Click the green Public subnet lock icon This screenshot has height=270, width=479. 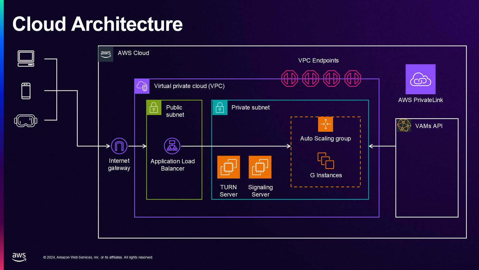(x=154, y=108)
